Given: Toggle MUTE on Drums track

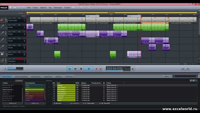Looking at the screenshot, I should coord(14,52).
